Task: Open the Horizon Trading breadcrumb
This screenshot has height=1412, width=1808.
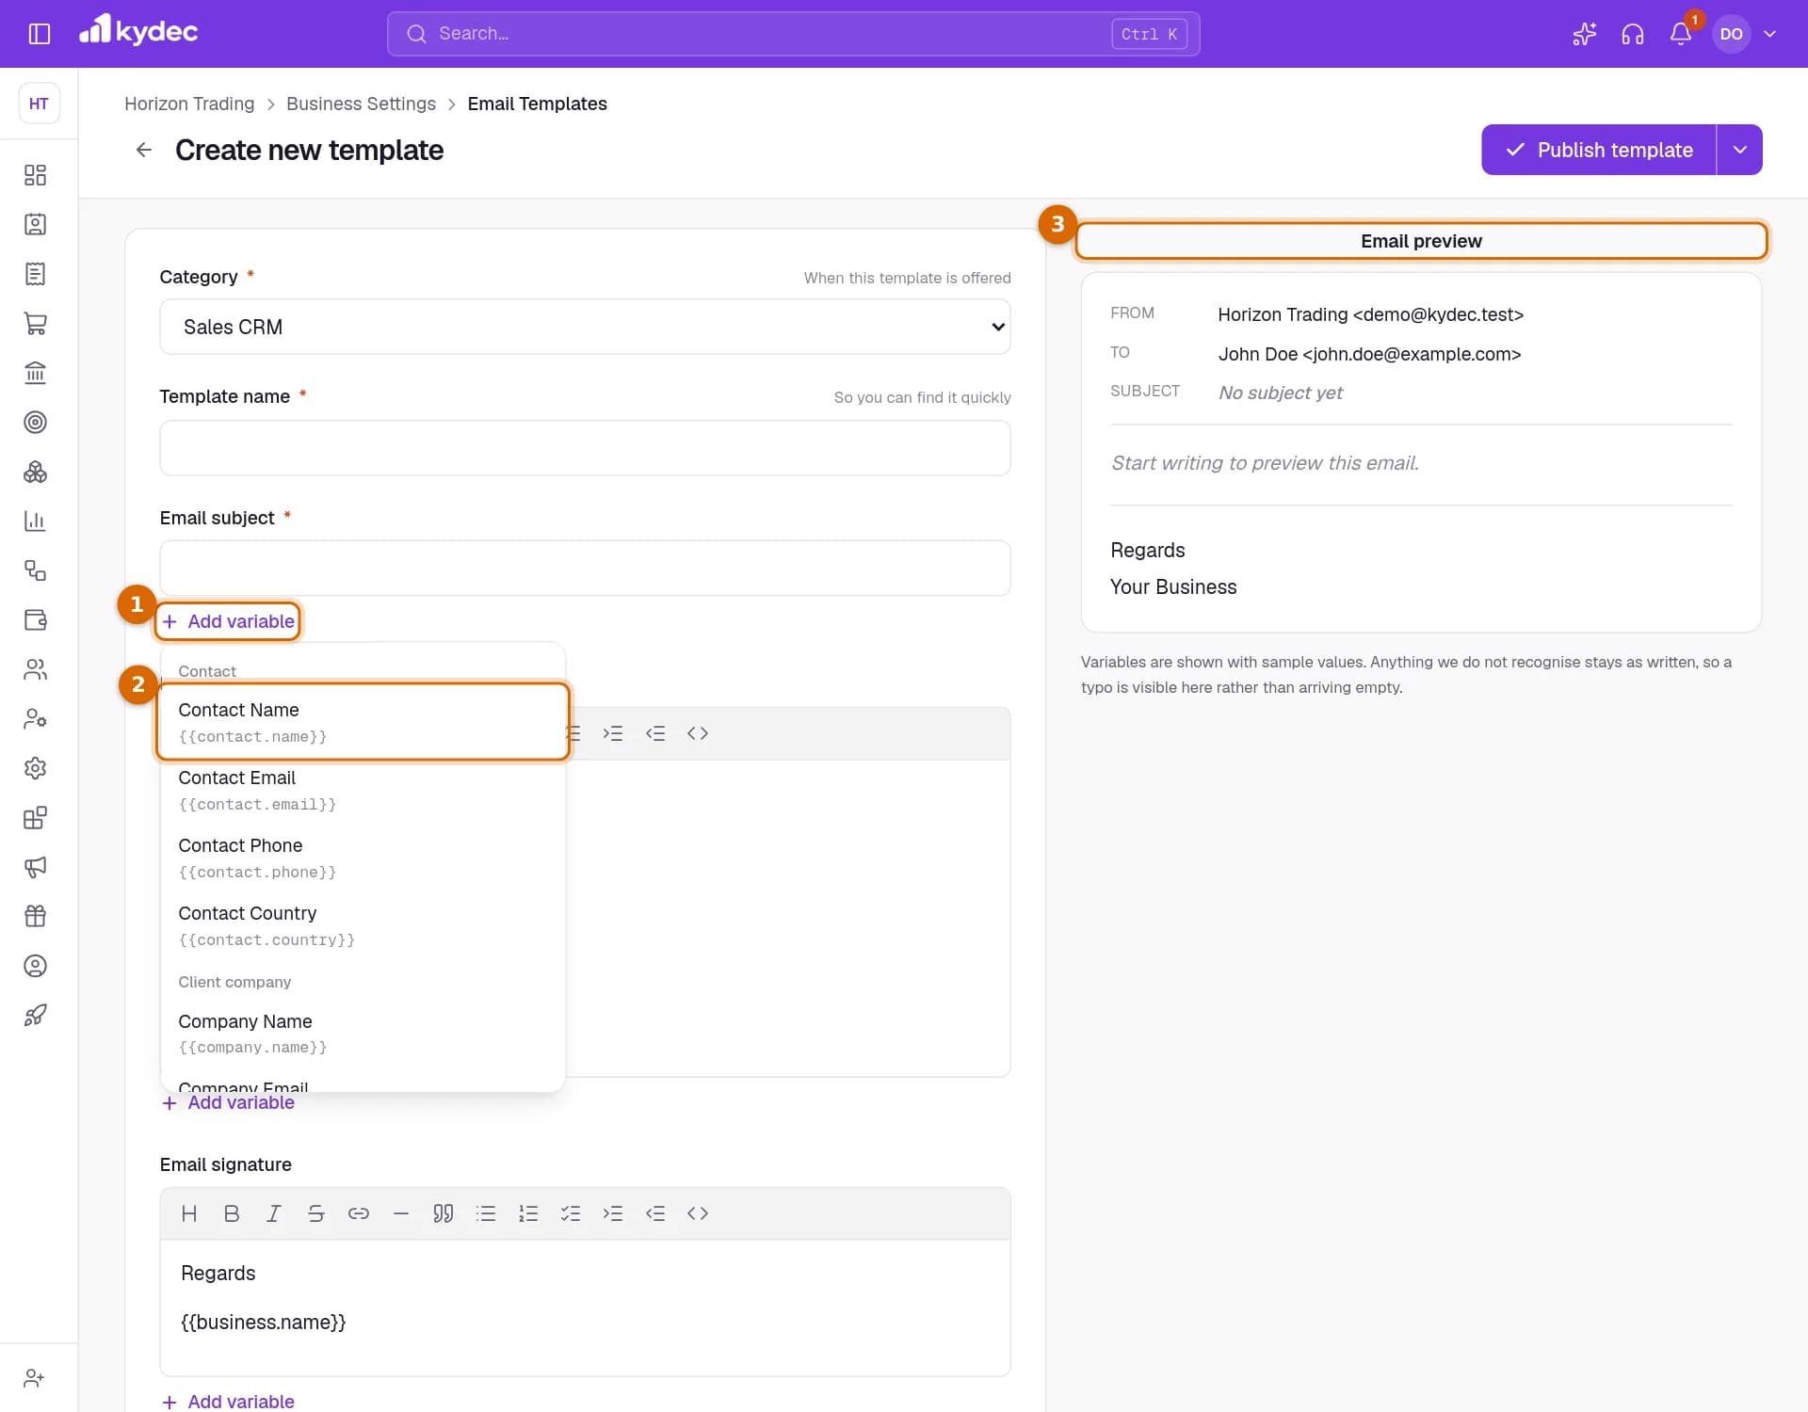Action: coord(189,104)
